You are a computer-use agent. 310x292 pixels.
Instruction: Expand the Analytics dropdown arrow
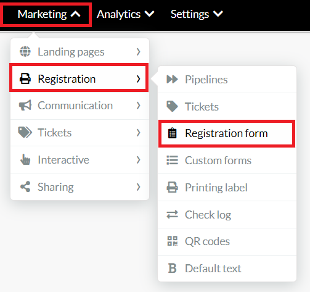149,14
